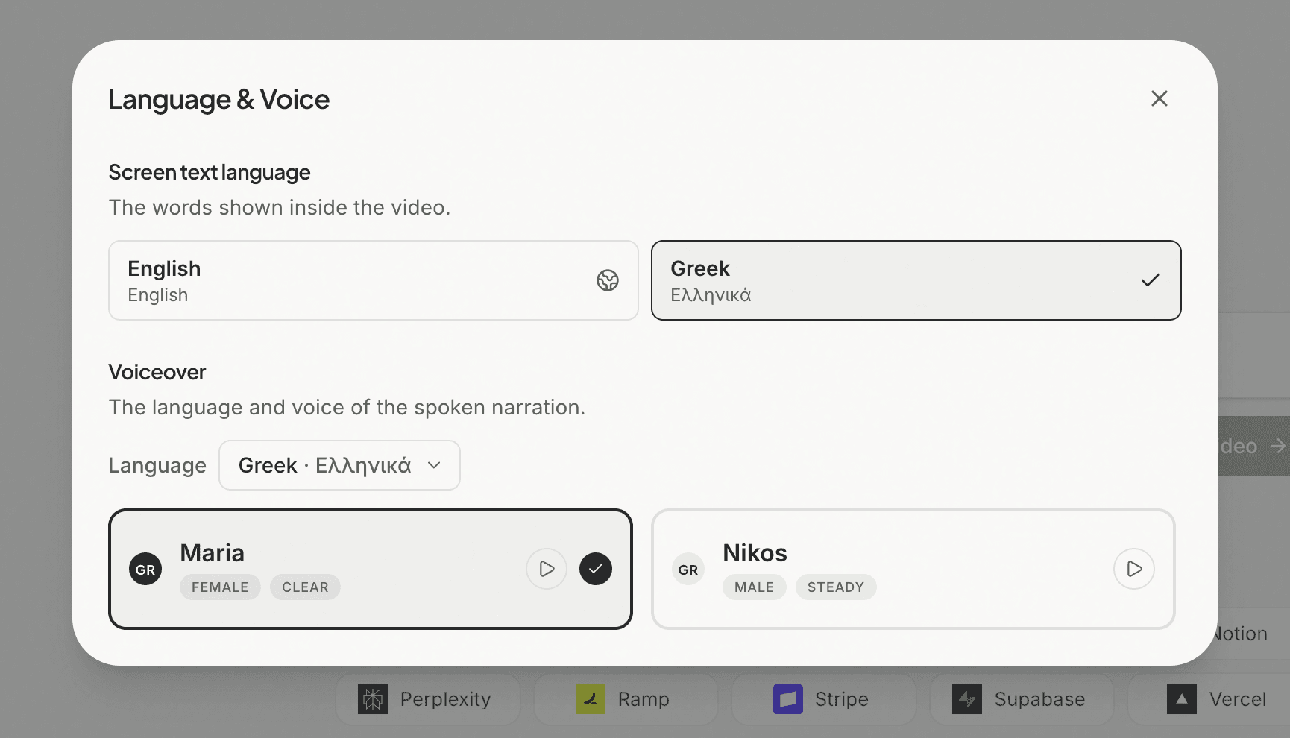Choose the Maria voice card
Image resolution: width=1290 pixels, height=738 pixels.
tap(371, 570)
